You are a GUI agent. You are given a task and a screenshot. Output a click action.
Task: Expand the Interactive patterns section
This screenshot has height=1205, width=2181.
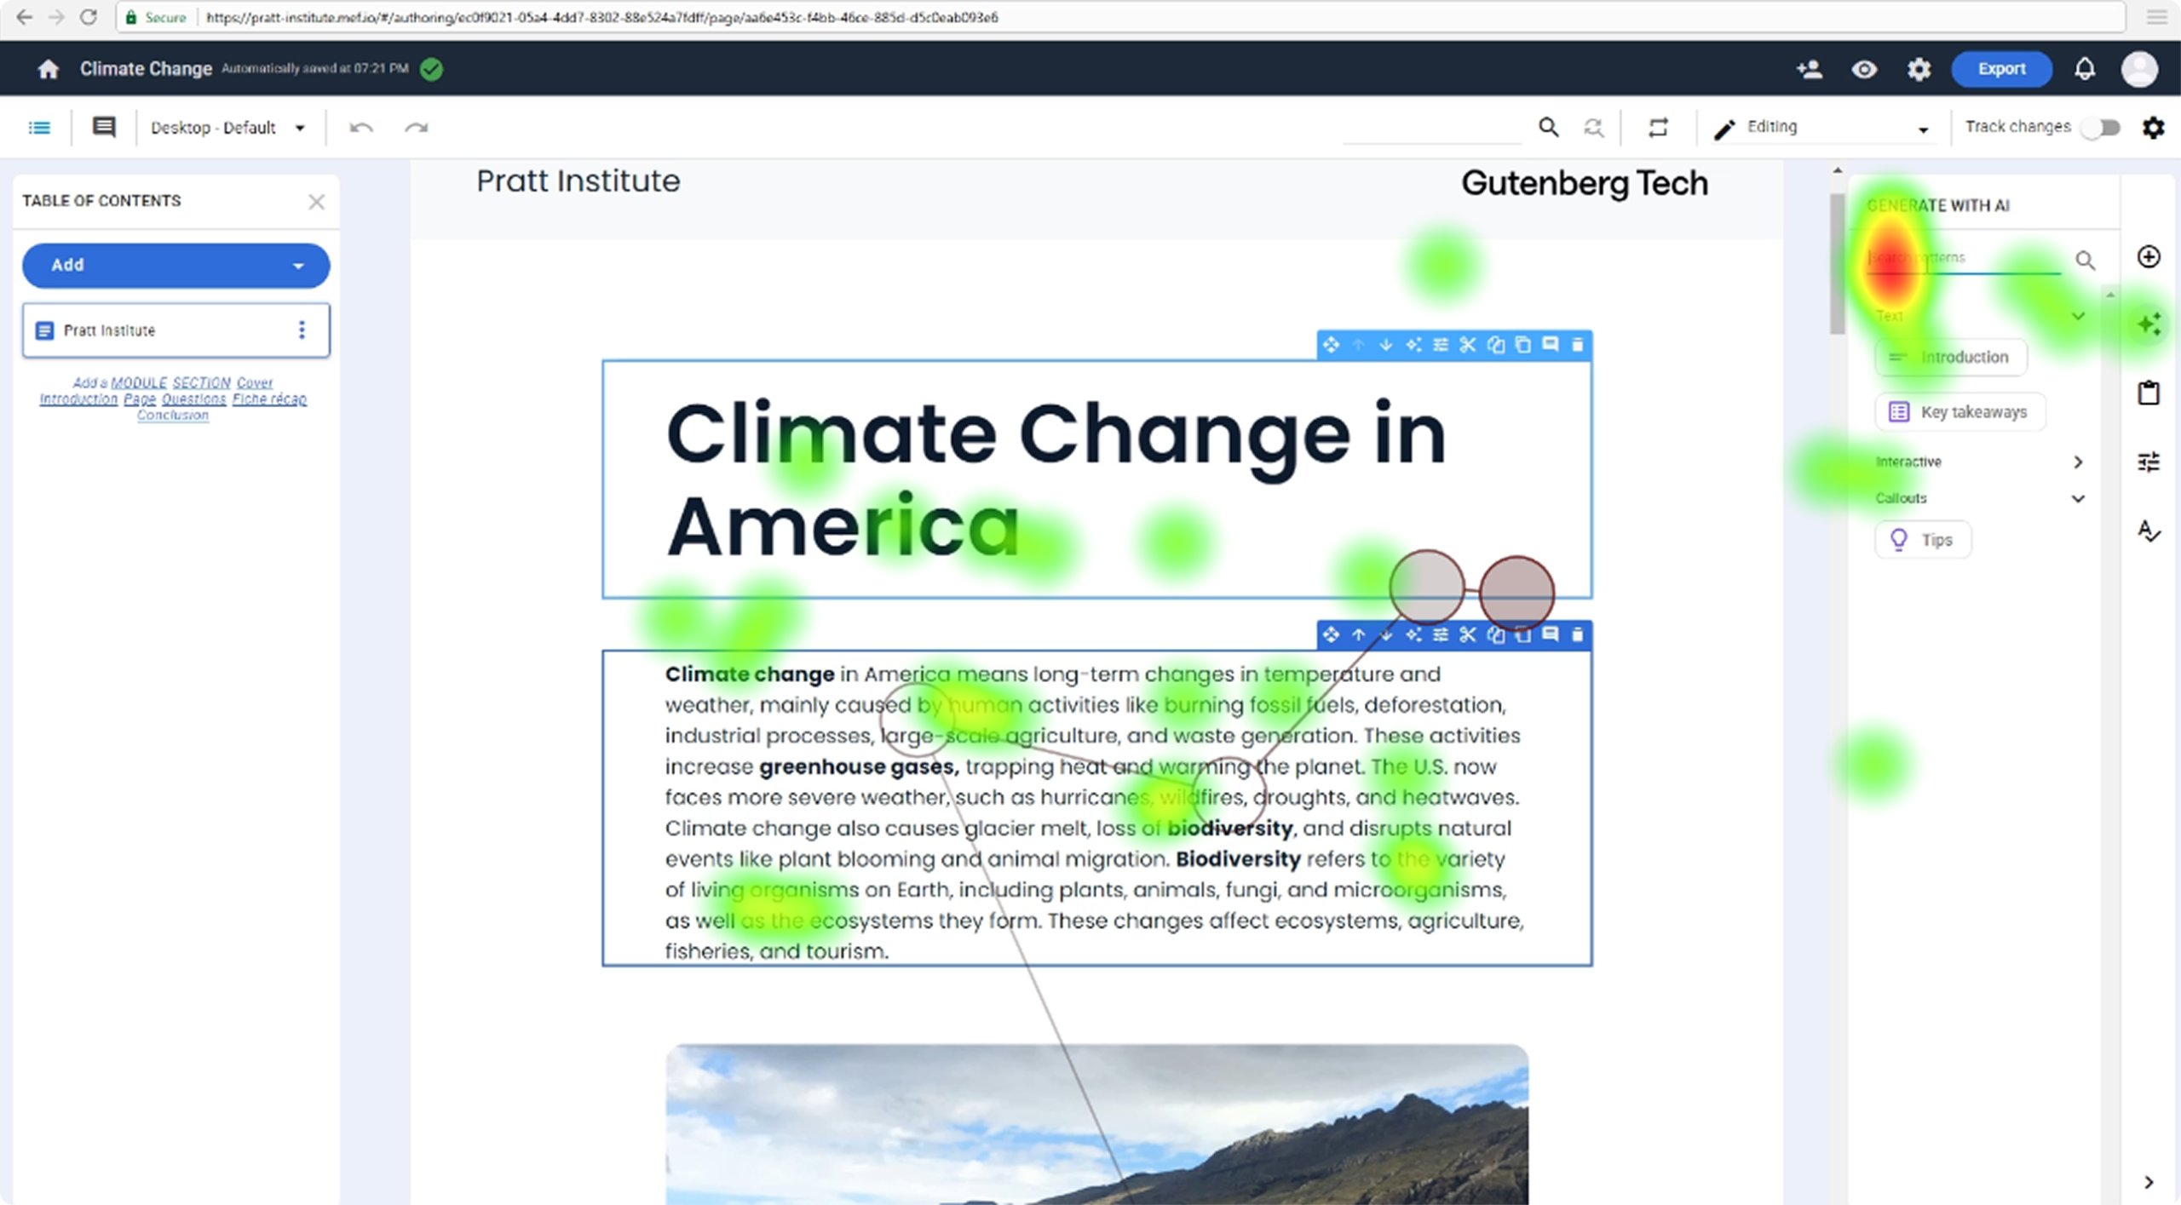tap(2077, 462)
